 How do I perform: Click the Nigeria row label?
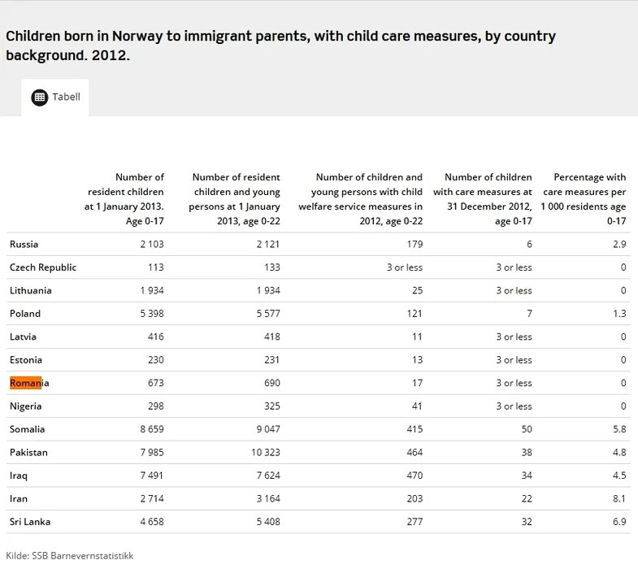pyautogui.click(x=25, y=406)
